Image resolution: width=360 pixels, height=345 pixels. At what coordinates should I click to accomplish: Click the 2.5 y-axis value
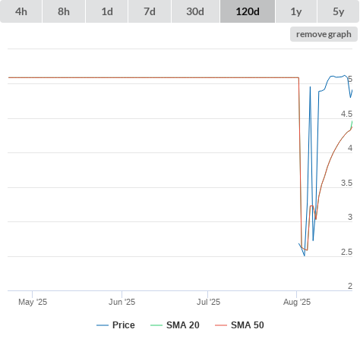[346, 252]
